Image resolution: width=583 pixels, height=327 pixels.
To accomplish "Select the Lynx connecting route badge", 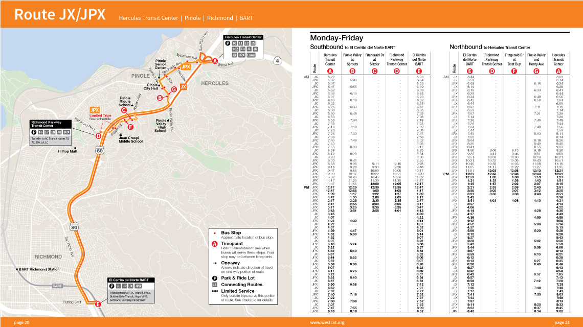I will click(x=251, y=55).
